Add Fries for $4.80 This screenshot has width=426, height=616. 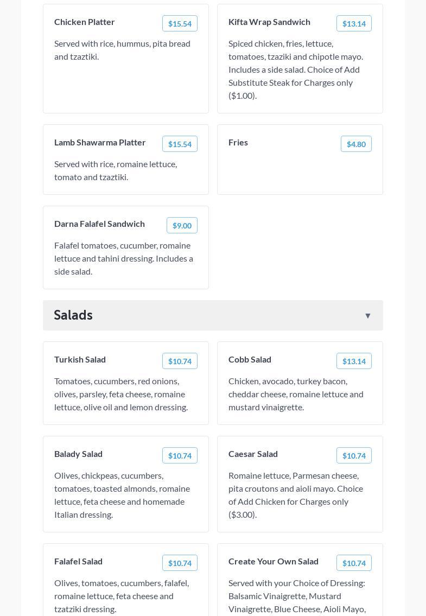pyautogui.click(x=356, y=144)
